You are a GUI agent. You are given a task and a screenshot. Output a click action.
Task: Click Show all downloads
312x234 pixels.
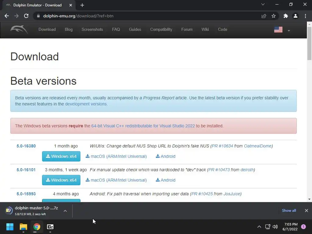click(289, 211)
